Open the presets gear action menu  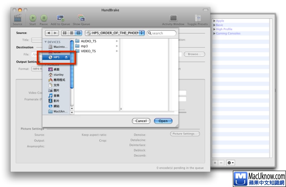[230, 163]
